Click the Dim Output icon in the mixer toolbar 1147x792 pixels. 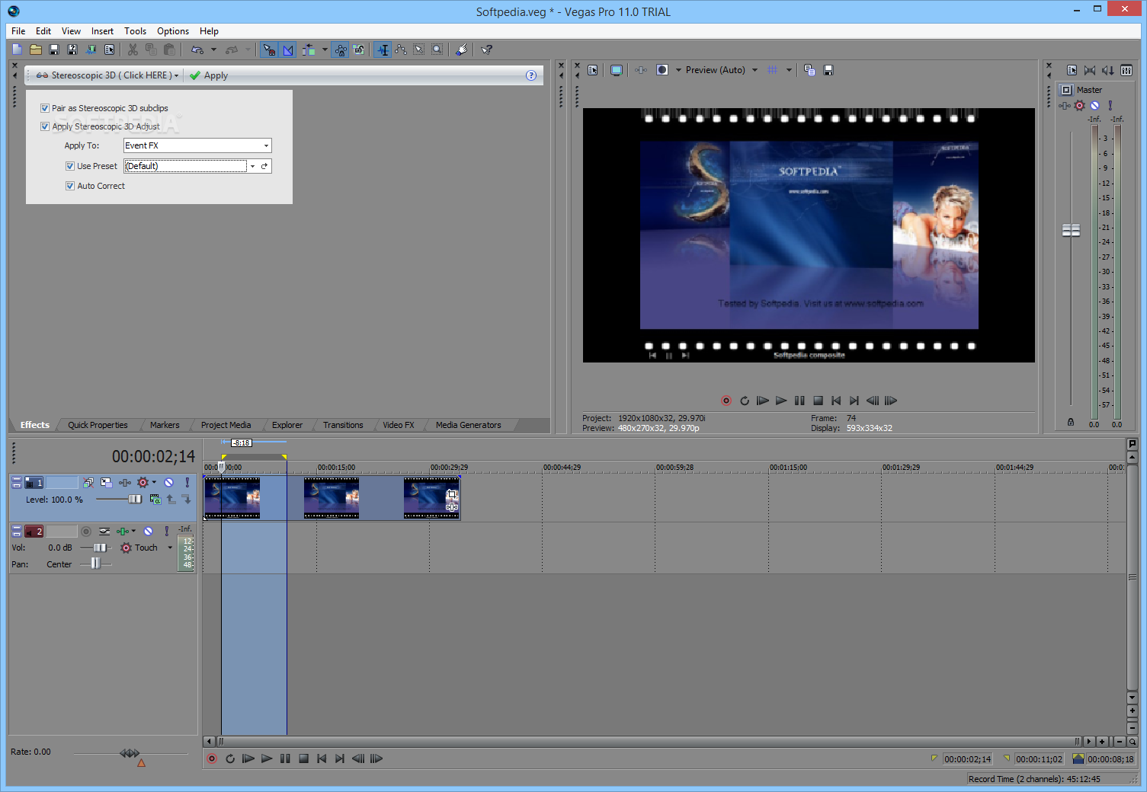(1107, 70)
